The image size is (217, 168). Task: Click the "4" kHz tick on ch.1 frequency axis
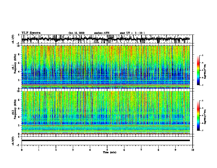(x=19, y=72)
